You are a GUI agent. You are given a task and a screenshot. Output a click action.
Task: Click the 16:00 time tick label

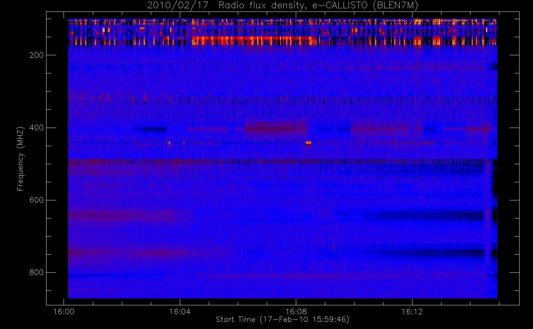pos(64,312)
